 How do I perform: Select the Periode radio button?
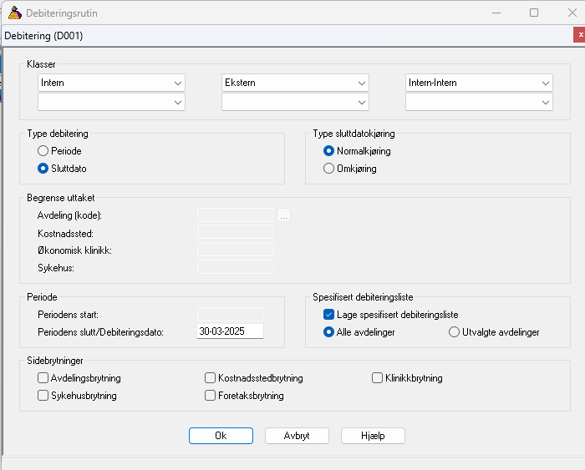coord(43,151)
